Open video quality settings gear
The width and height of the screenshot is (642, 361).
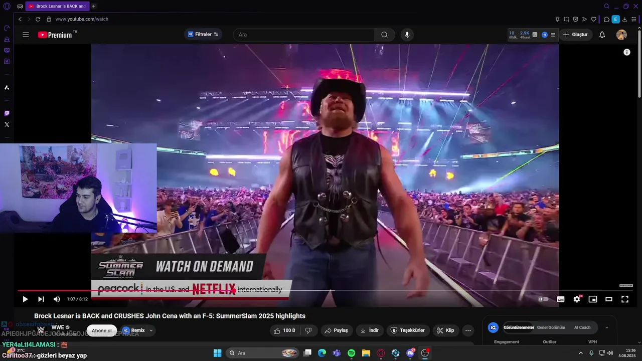(x=577, y=299)
